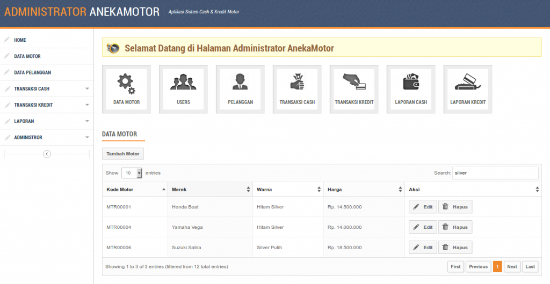Go to First page of results

click(x=455, y=266)
